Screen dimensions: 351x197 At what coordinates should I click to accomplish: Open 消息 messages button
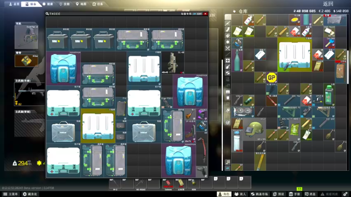pos(311,194)
